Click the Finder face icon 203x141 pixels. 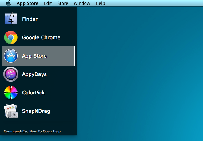[11, 19]
